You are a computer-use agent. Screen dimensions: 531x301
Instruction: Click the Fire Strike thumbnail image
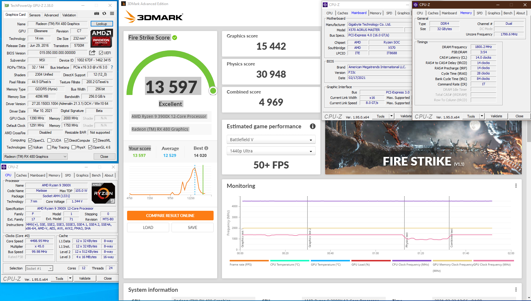(423, 147)
